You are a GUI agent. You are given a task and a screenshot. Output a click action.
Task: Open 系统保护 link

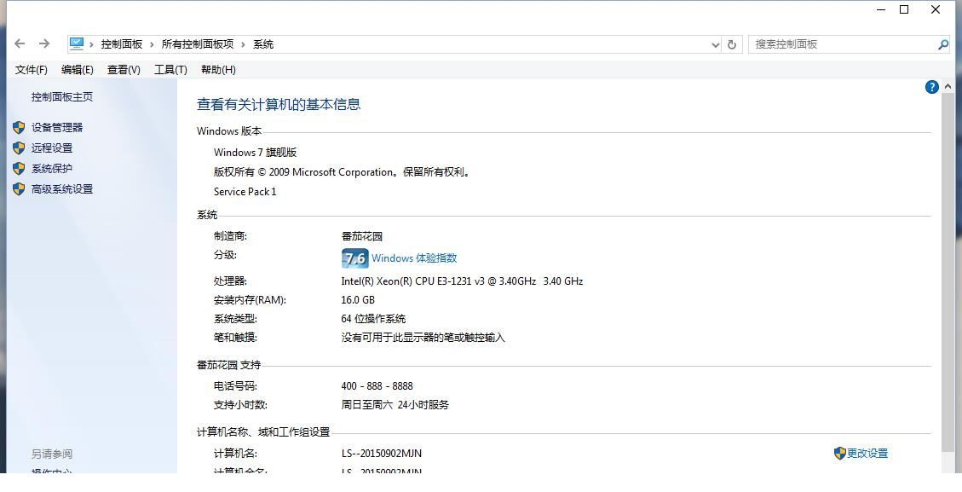tap(52, 168)
